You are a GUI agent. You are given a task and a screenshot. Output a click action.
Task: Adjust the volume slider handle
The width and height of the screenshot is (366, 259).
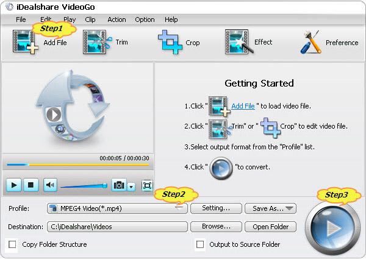coord(105,186)
